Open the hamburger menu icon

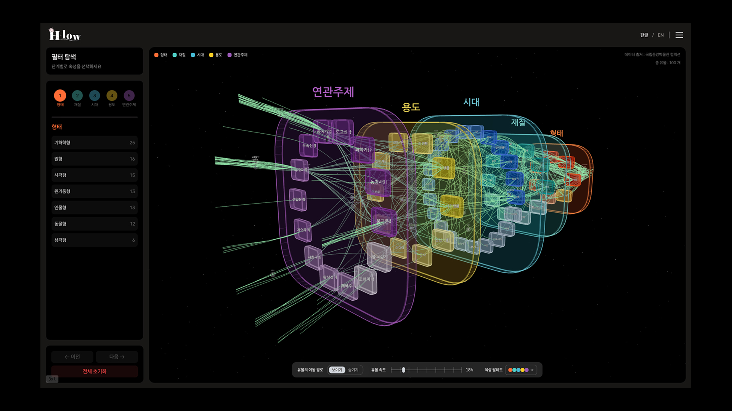(679, 35)
